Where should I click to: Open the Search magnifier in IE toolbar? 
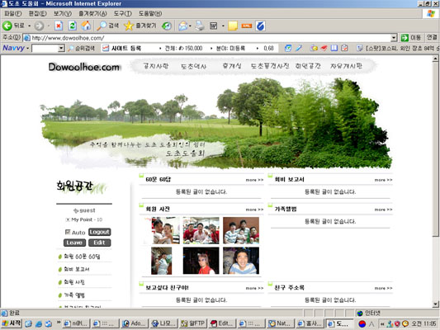pyautogui.click(x=108, y=26)
